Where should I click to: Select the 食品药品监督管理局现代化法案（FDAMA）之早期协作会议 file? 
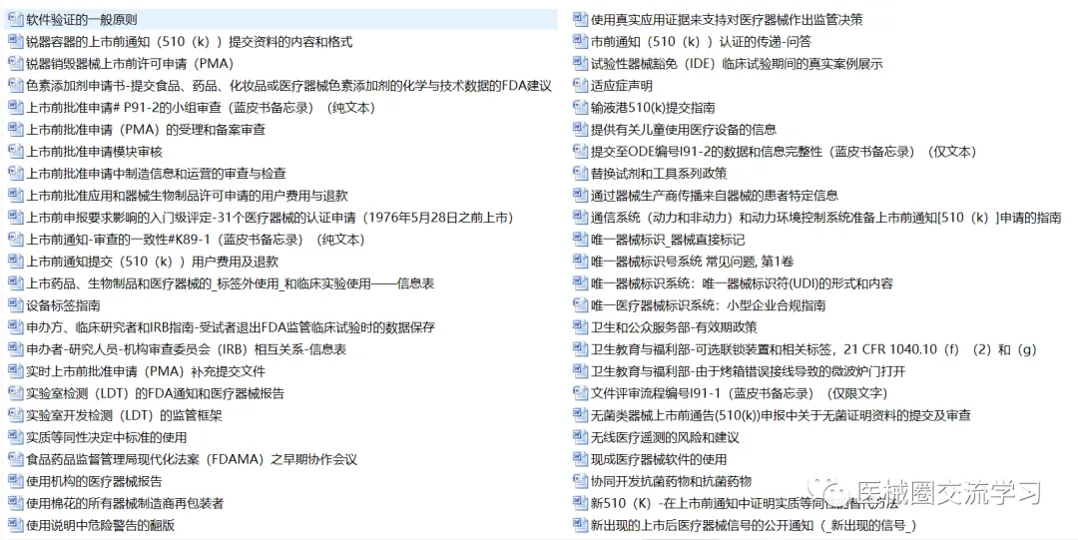[192, 460]
